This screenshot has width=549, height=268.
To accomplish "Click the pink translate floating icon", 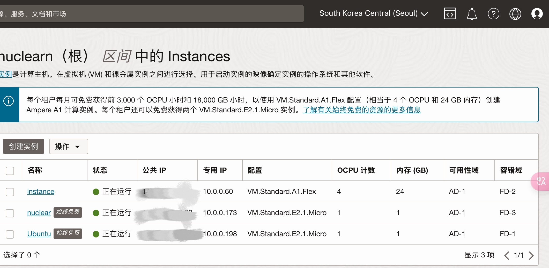I will point(541,181).
